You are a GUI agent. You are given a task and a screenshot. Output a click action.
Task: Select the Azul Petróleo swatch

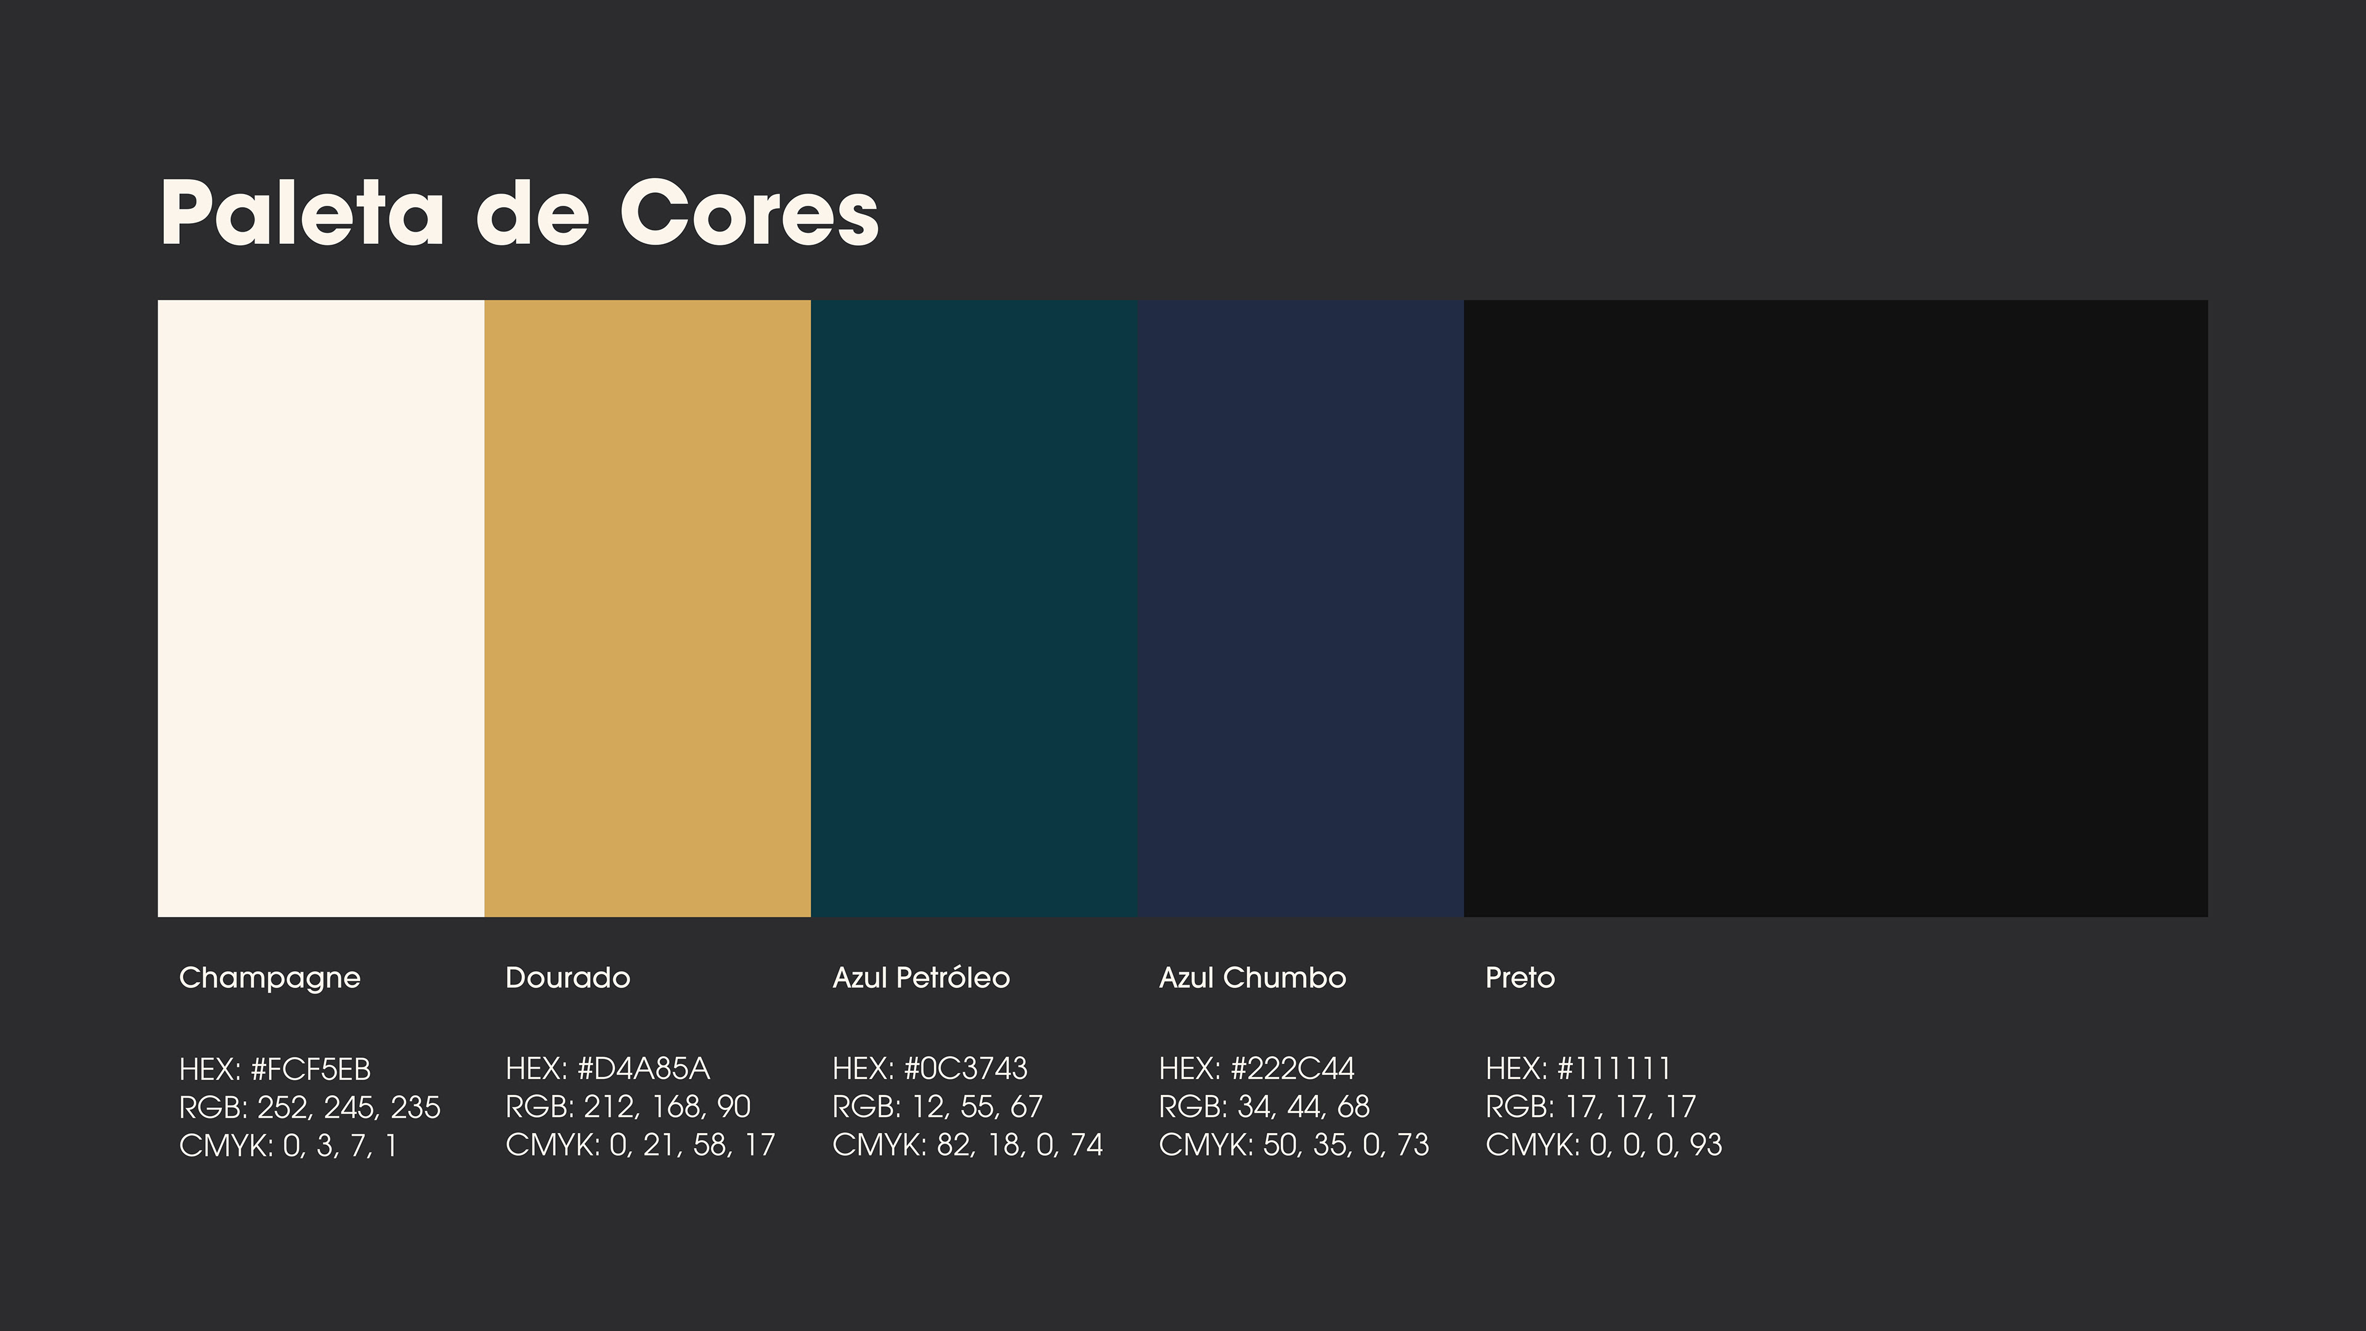click(975, 608)
